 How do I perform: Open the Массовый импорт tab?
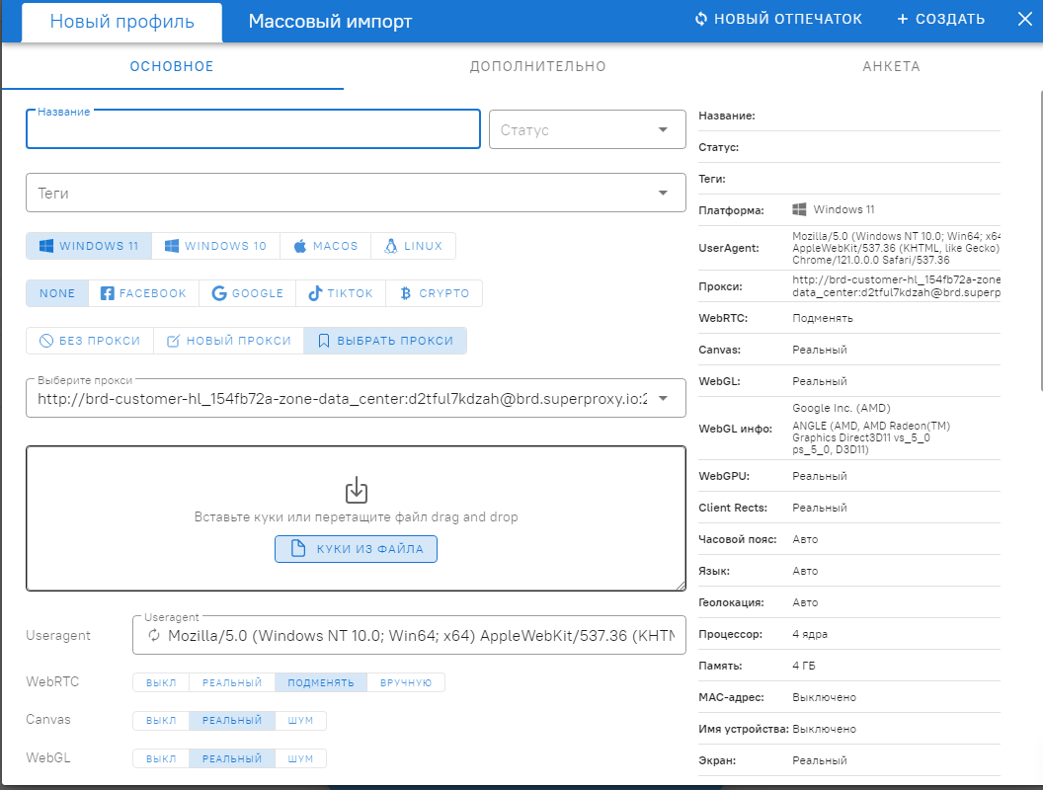click(x=330, y=22)
